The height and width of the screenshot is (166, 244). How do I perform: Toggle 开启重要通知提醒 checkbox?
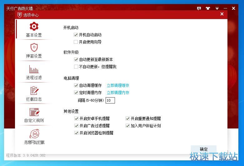[127, 118]
